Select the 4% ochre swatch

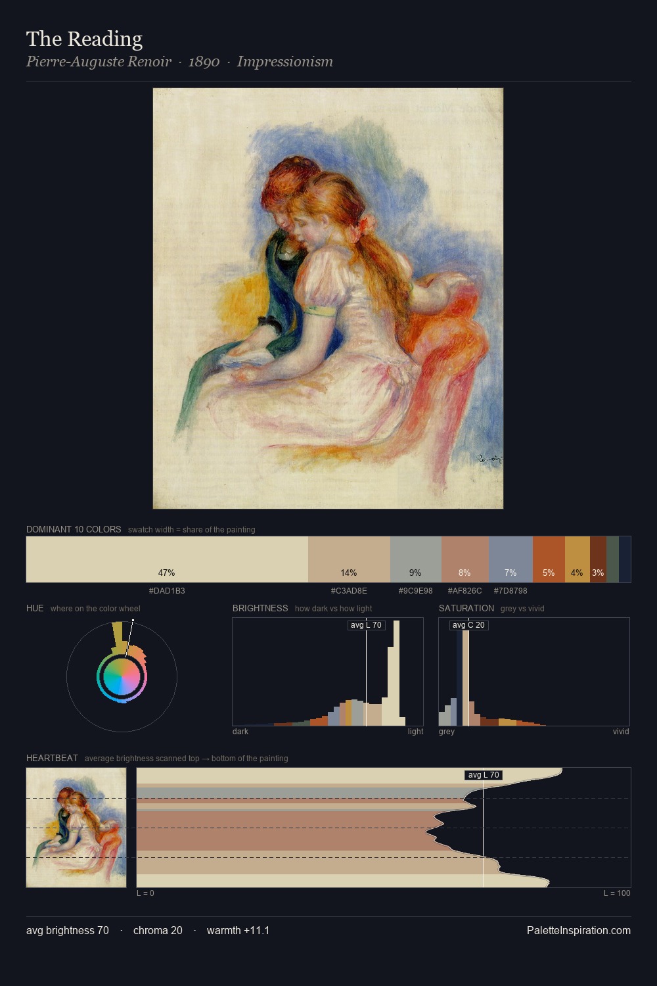[x=578, y=559]
